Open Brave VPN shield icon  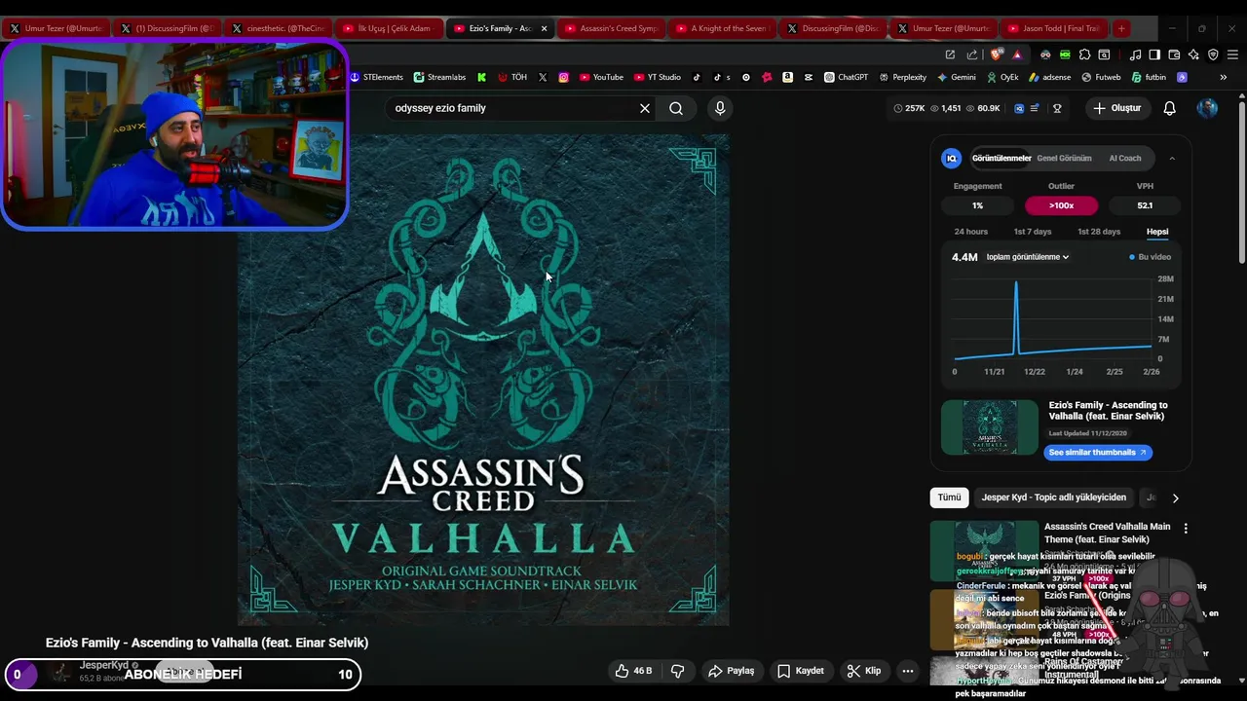pyautogui.click(x=1213, y=55)
